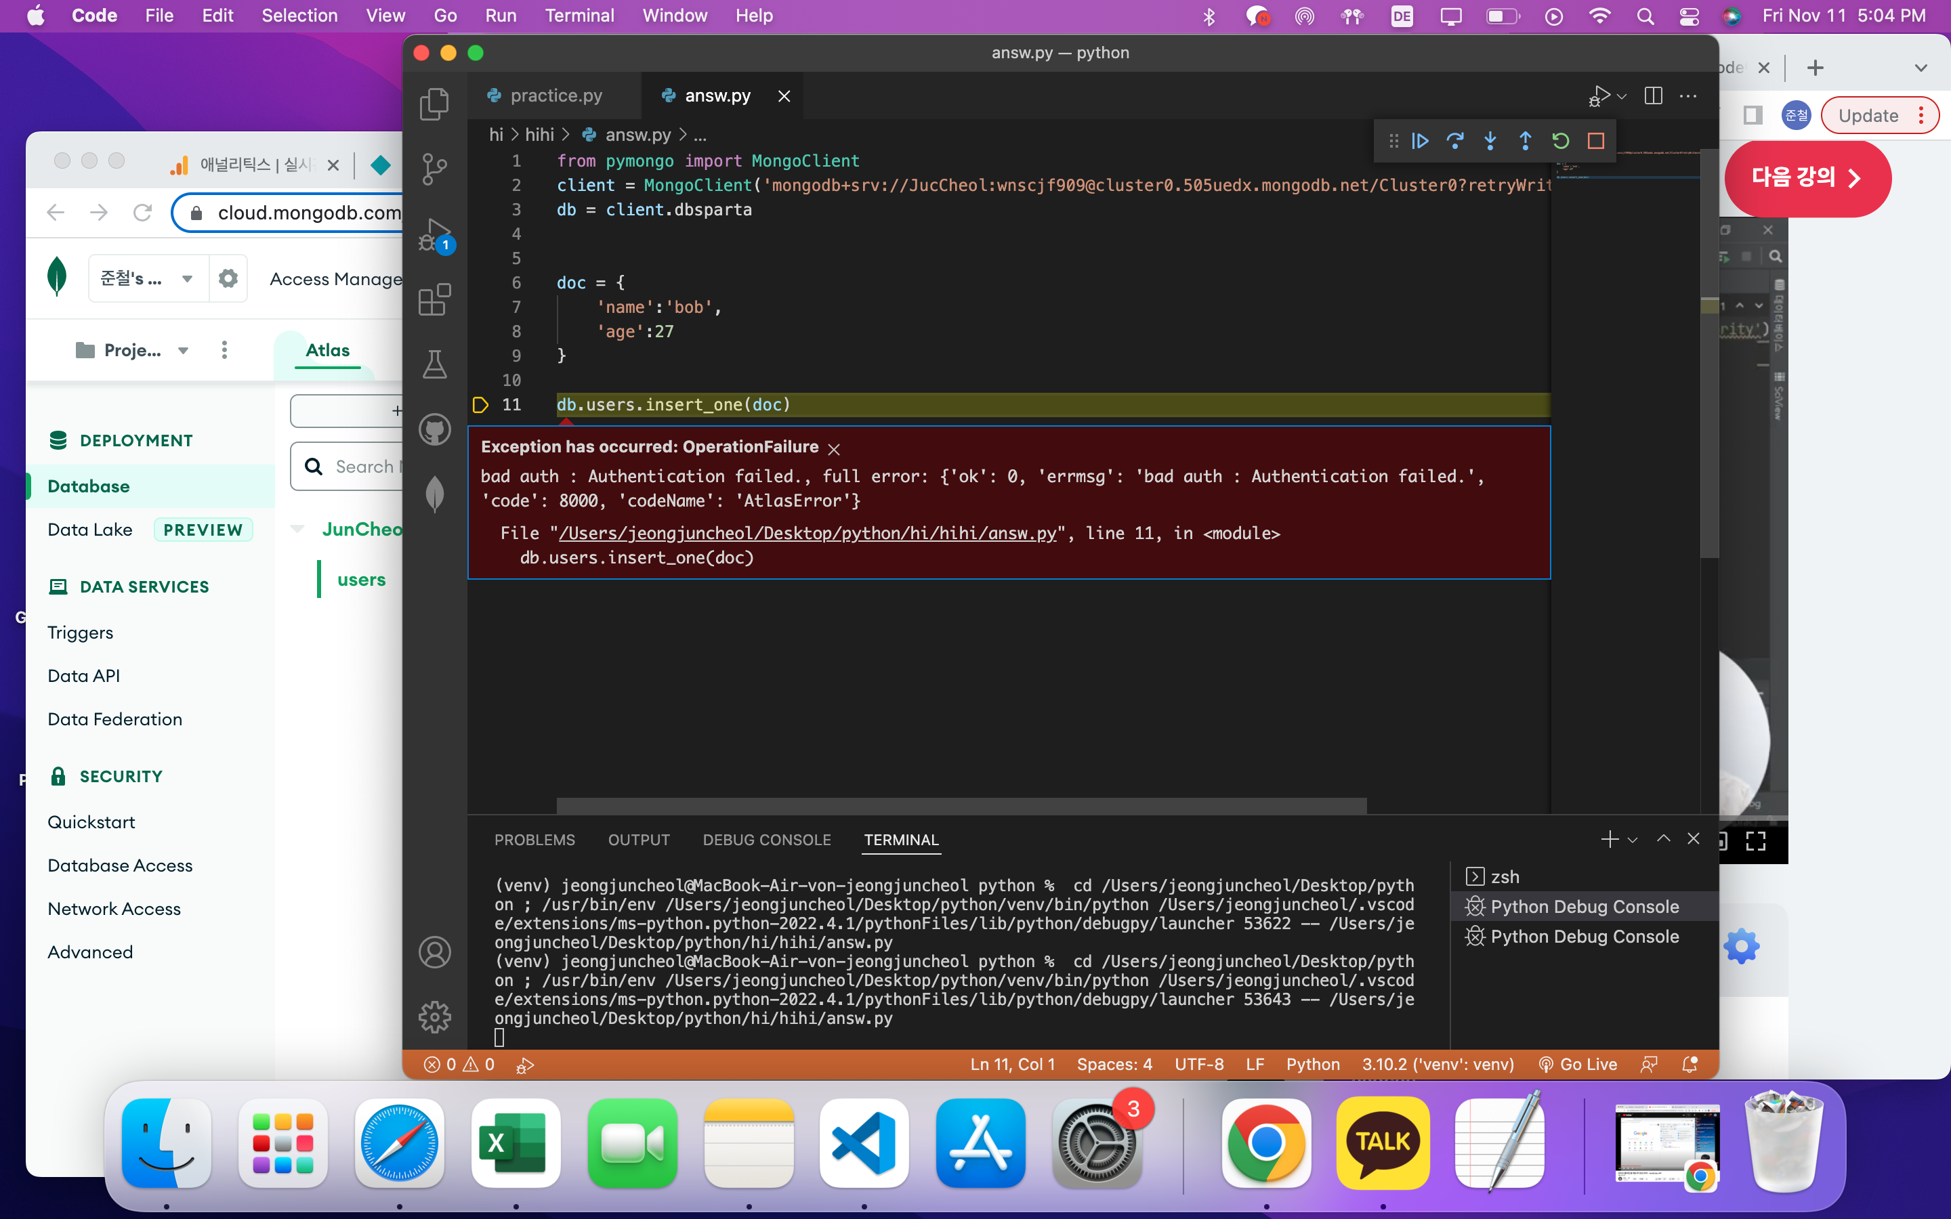Click the debug Continue button
Viewport: 1951px width, 1219px height.
pos(1421,141)
